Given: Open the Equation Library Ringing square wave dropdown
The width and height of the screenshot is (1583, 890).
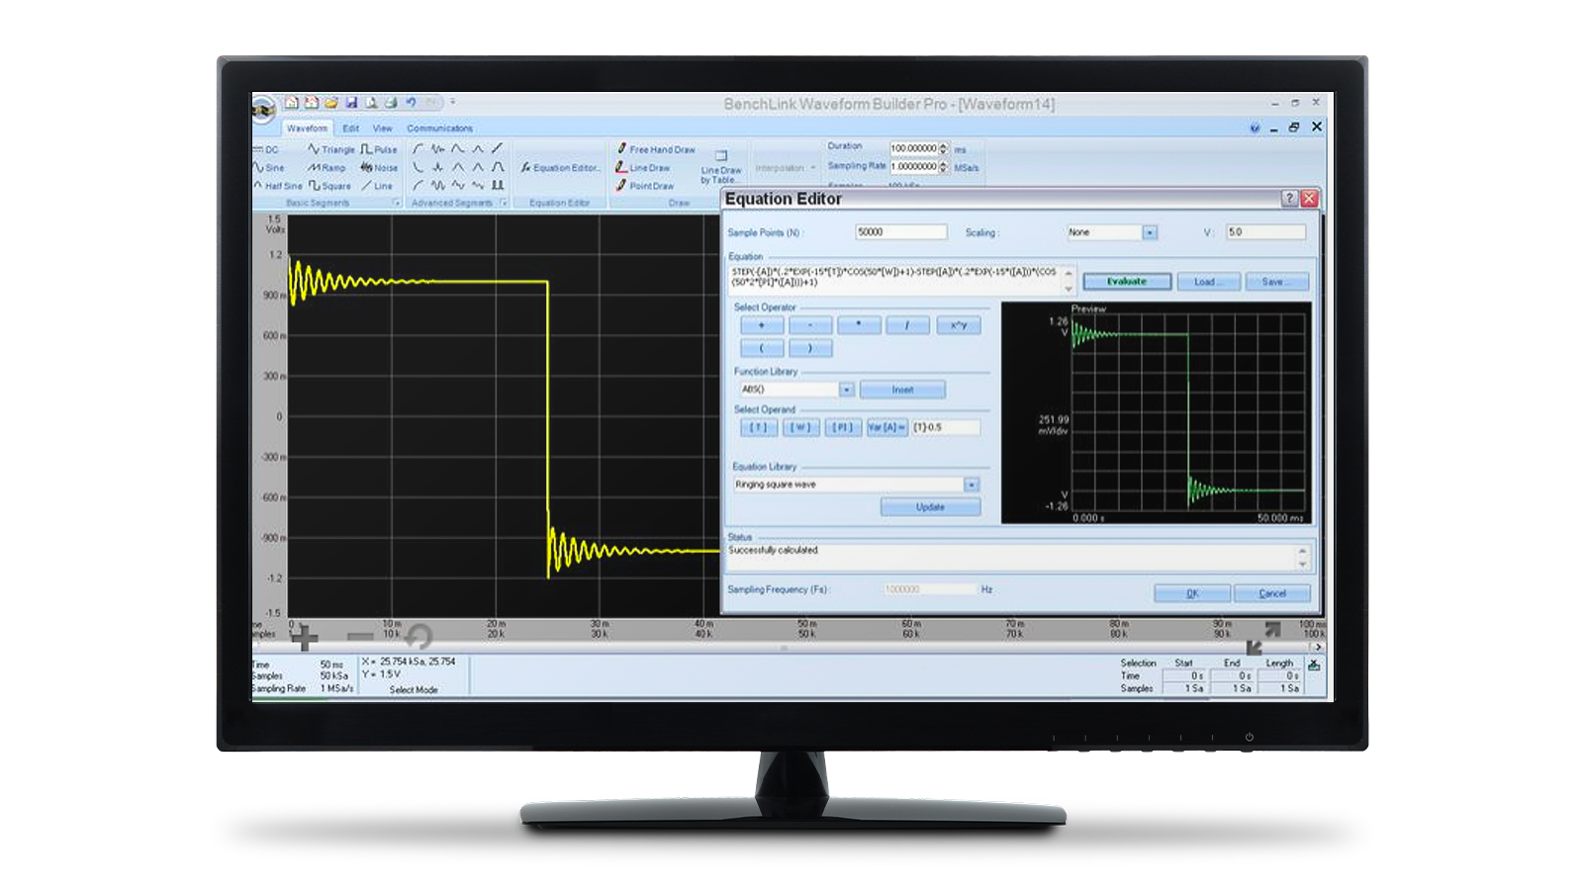Looking at the screenshot, I should (972, 485).
